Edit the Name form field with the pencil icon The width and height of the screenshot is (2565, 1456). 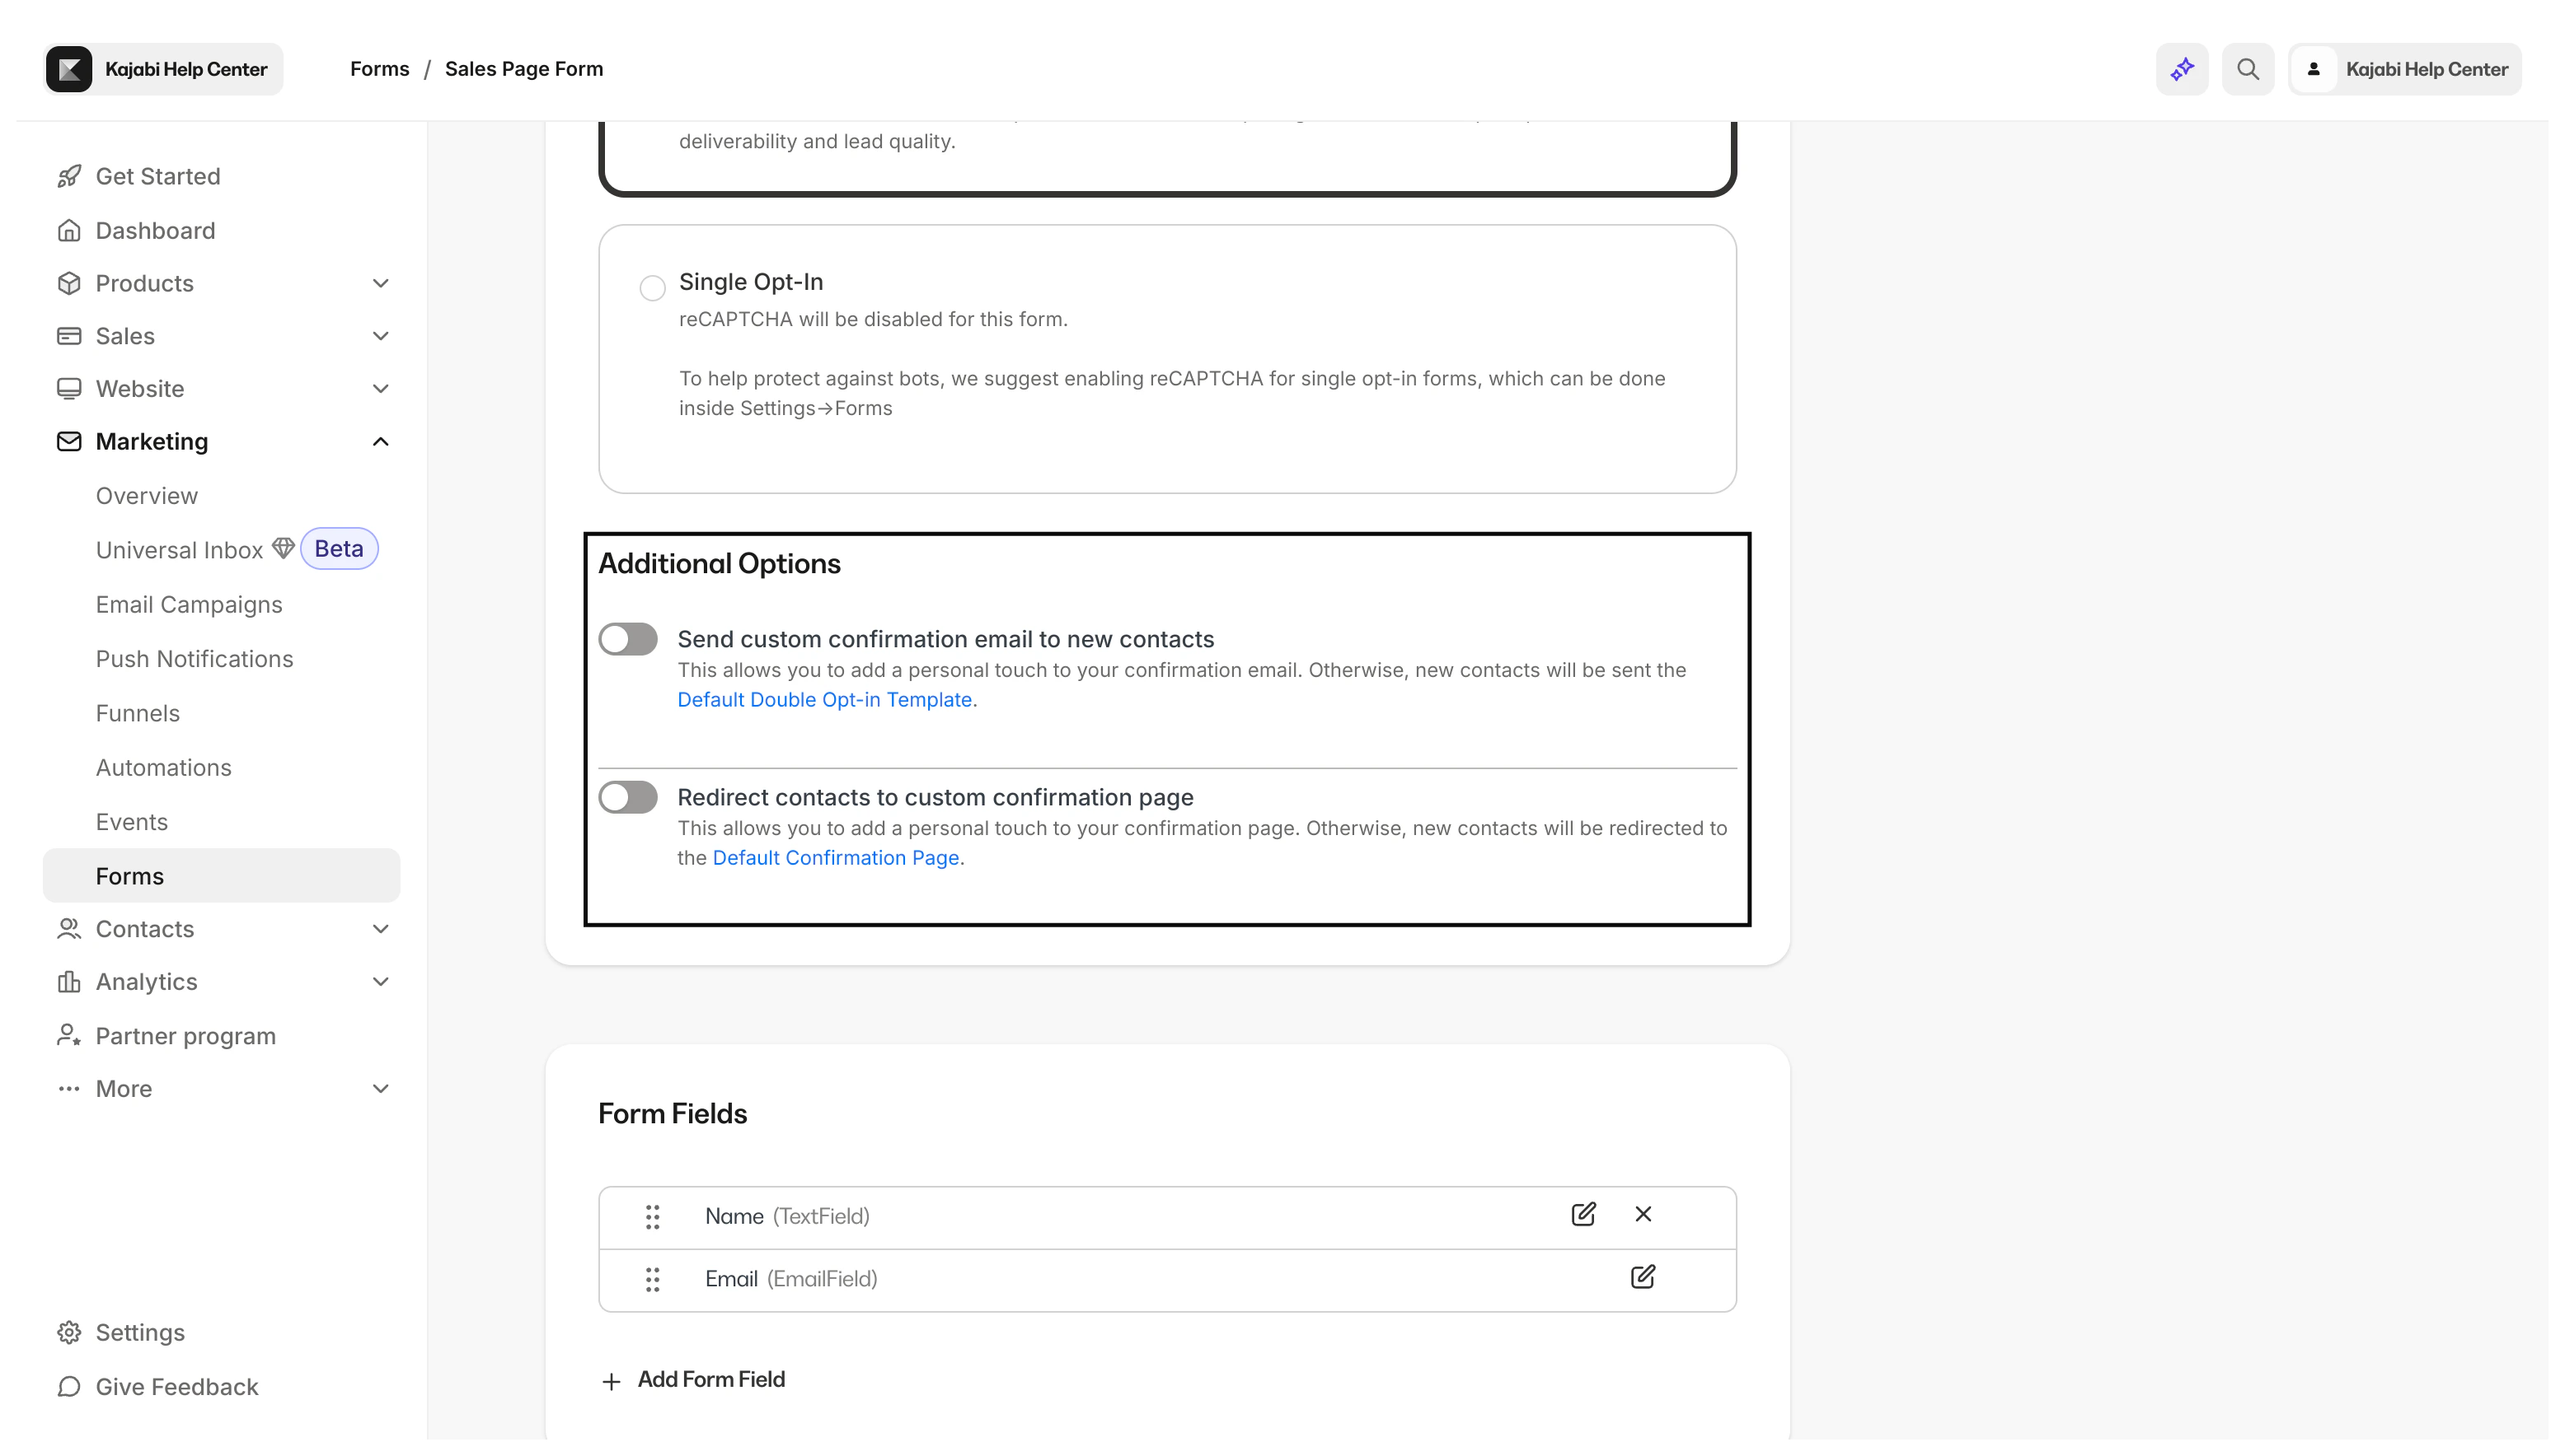tap(1583, 1214)
